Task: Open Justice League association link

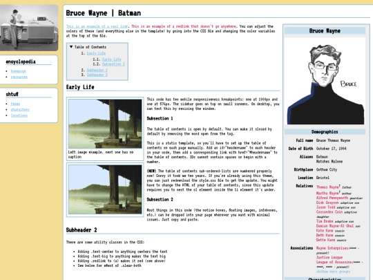Action: click(329, 257)
